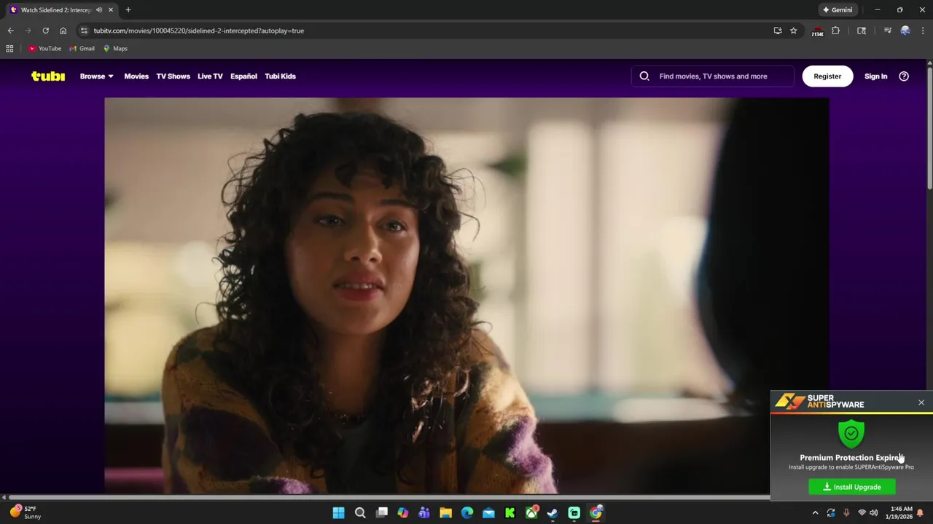Open the TV Shows section
933x524 pixels.
point(173,76)
